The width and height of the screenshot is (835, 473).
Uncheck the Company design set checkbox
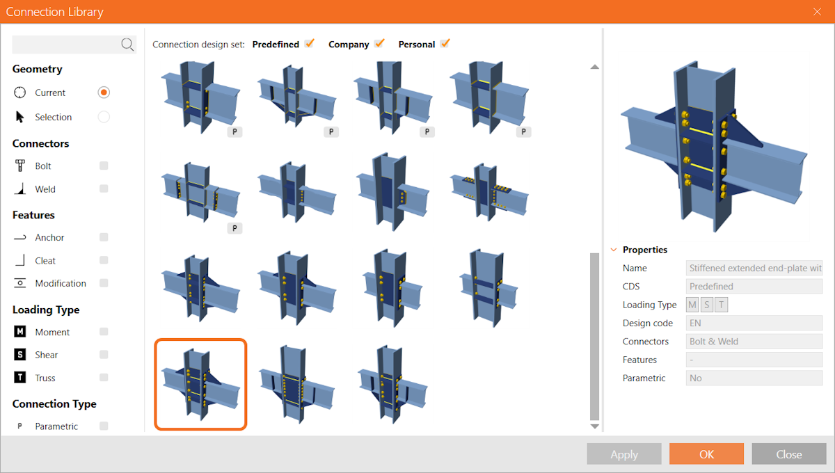[379, 43]
